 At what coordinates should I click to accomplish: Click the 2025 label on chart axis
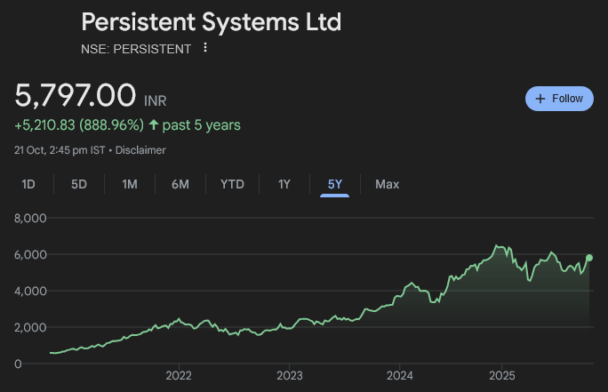[x=502, y=376]
